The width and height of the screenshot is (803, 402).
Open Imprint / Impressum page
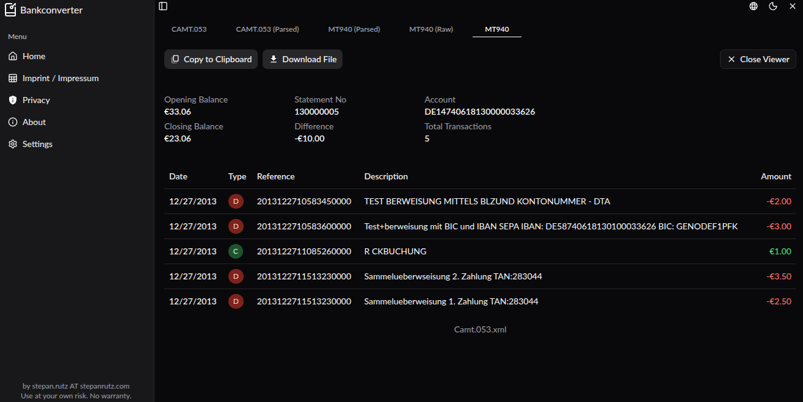click(x=60, y=78)
